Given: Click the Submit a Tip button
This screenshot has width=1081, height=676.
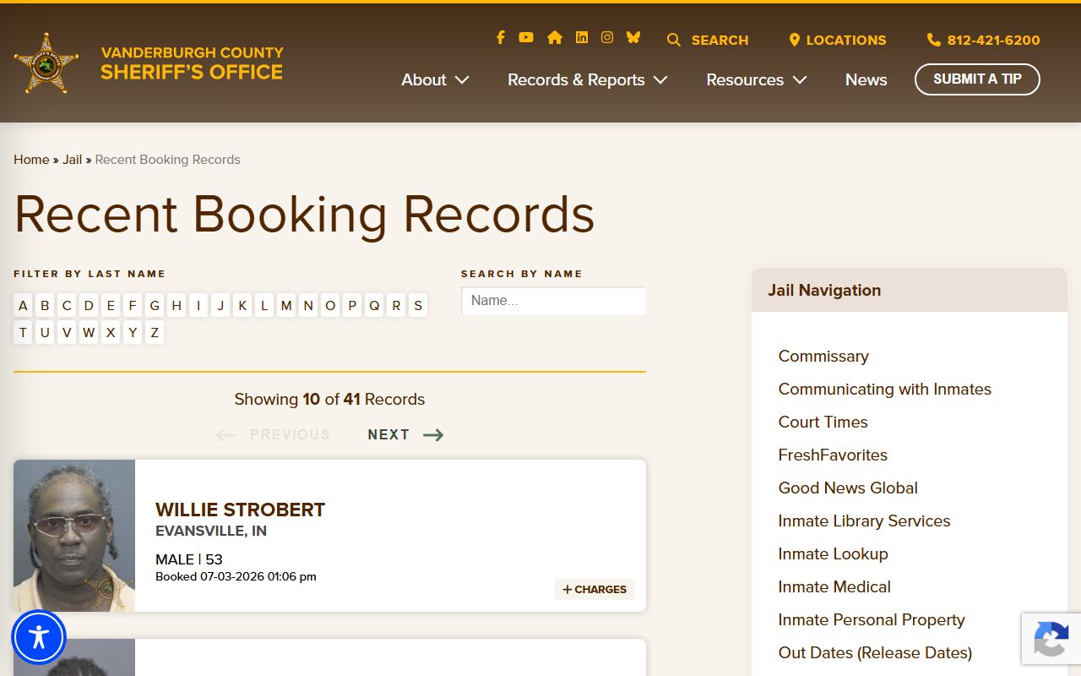Looking at the screenshot, I should [x=977, y=79].
